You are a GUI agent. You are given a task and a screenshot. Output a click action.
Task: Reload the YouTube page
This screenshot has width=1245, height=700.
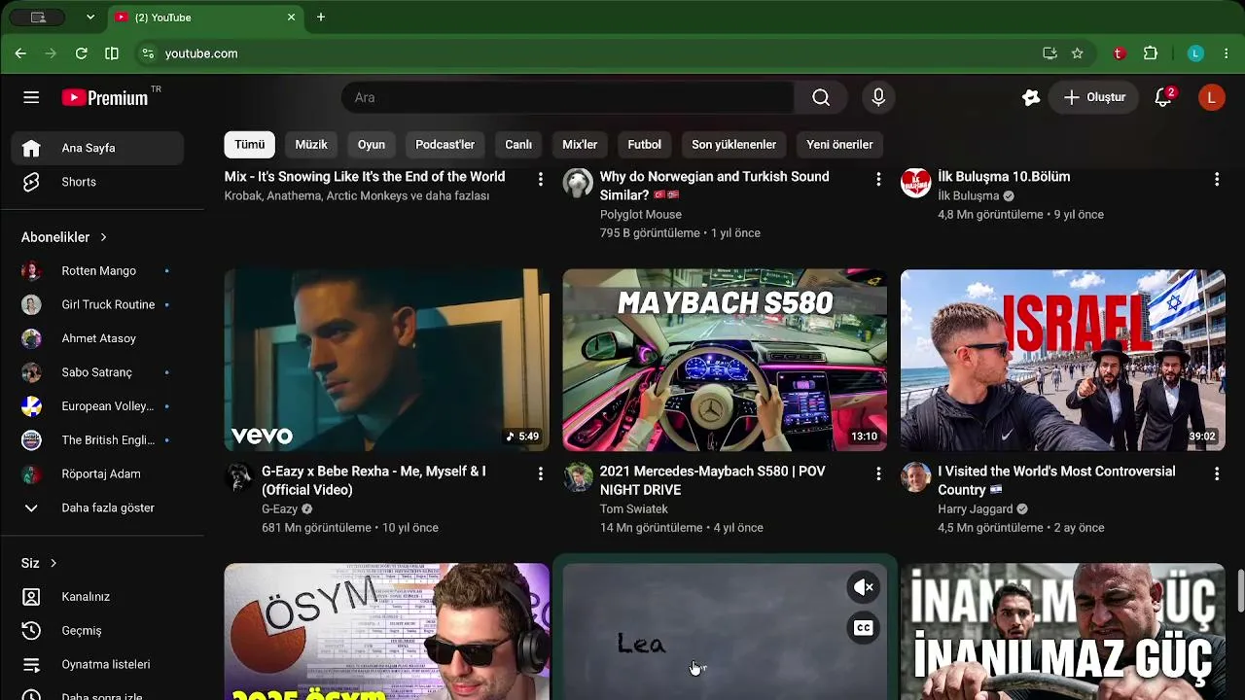pyautogui.click(x=82, y=53)
